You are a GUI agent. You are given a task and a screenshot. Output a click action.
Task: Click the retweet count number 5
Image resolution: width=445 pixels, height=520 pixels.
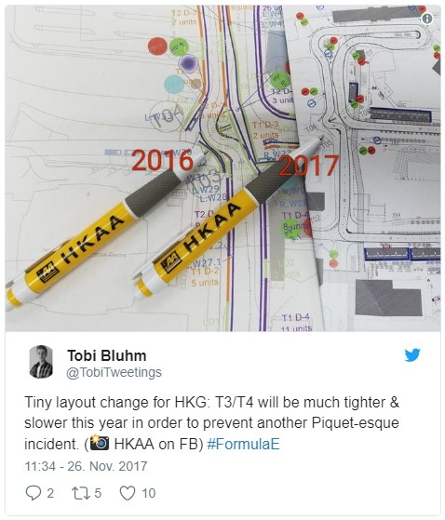coord(97,493)
